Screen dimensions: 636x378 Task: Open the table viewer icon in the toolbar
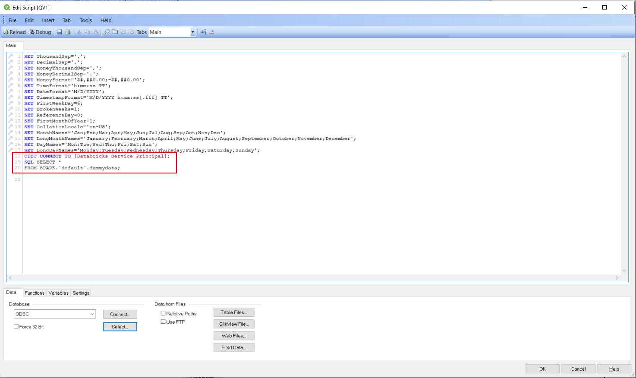point(203,32)
